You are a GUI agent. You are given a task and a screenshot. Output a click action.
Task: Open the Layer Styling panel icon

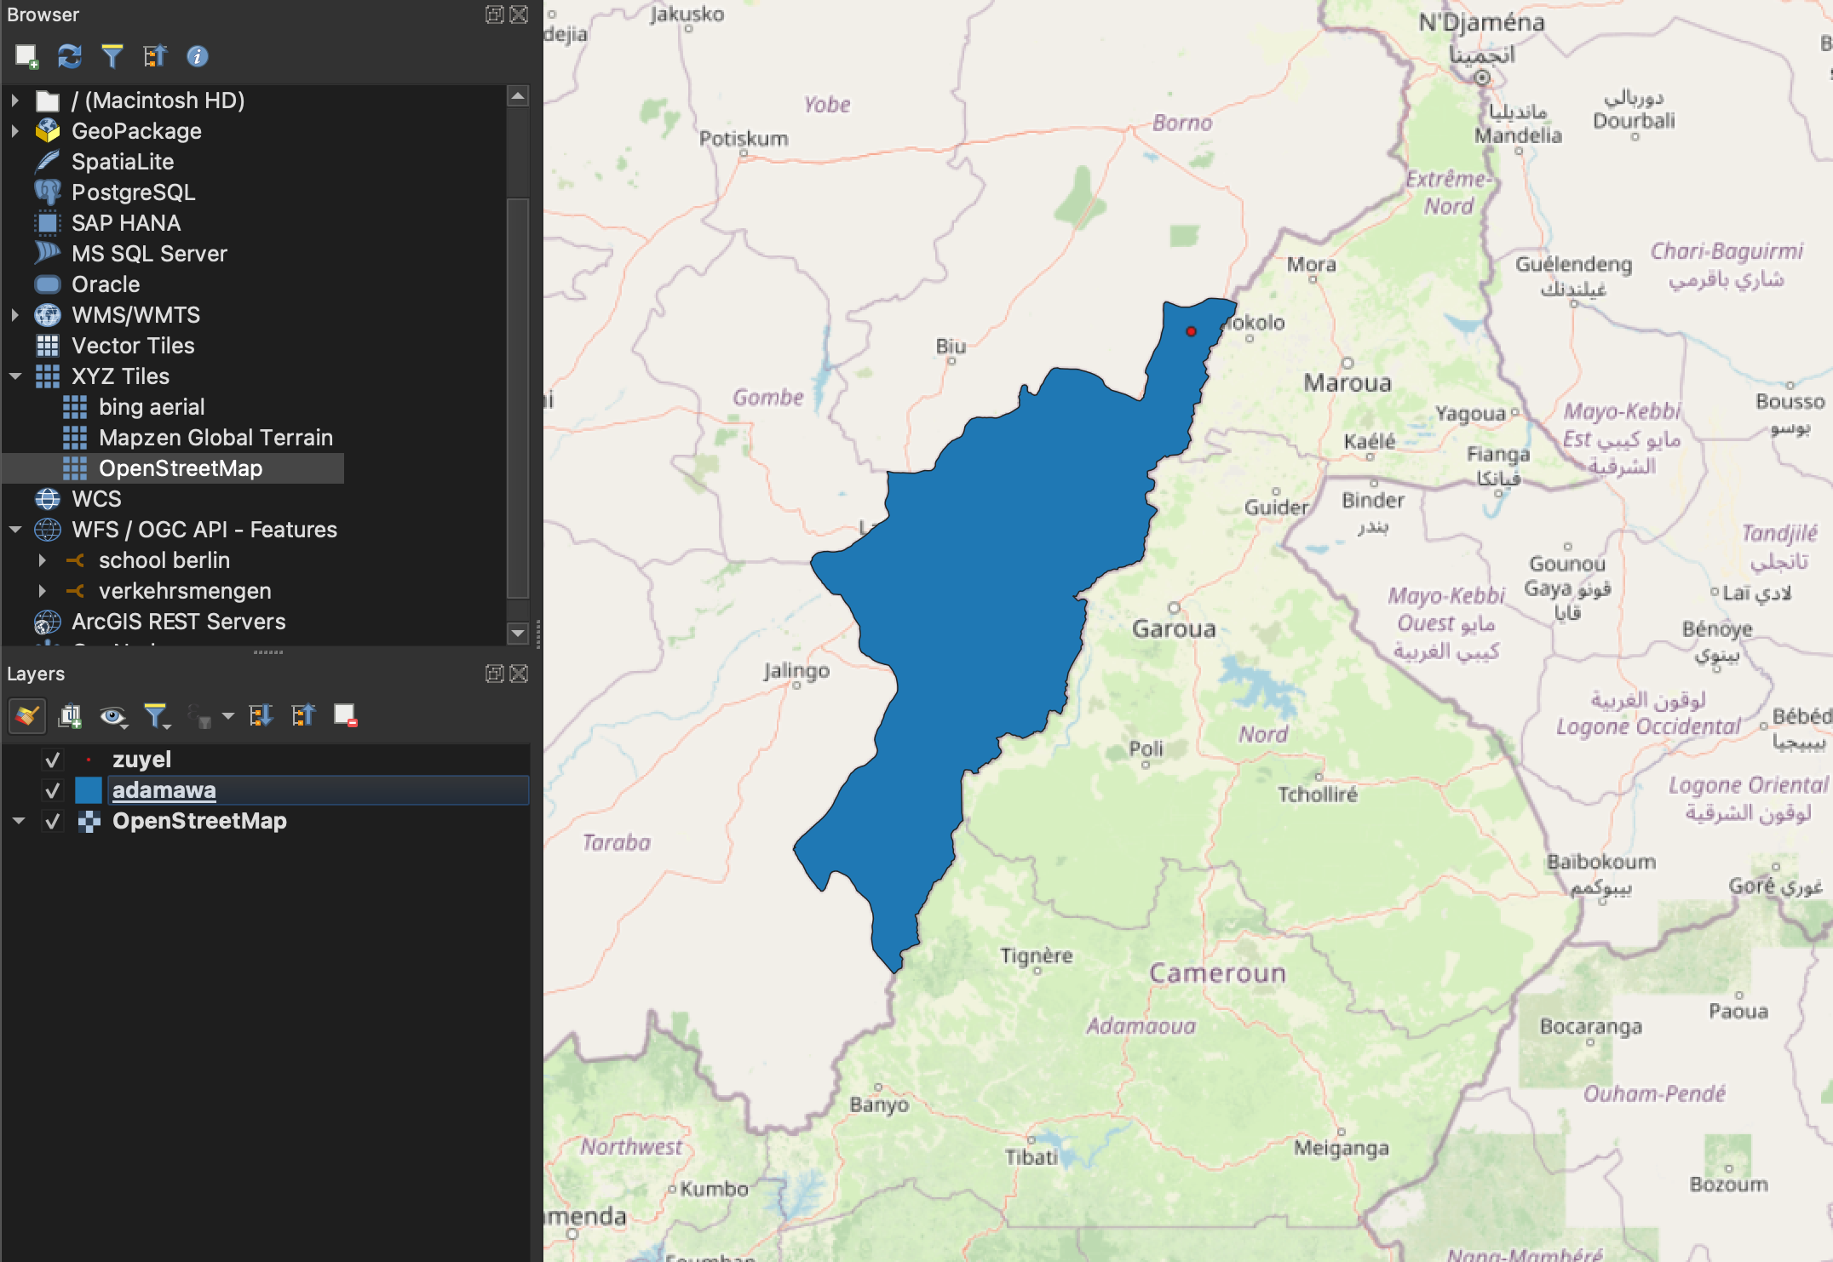coord(26,716)
